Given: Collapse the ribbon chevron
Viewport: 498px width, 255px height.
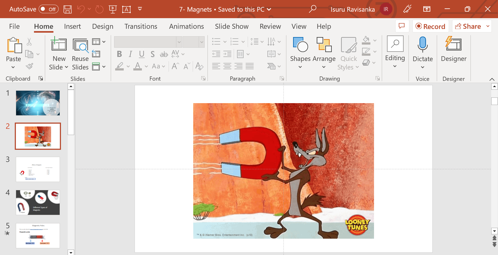Looking at the screenshot, I should (492, 79).
